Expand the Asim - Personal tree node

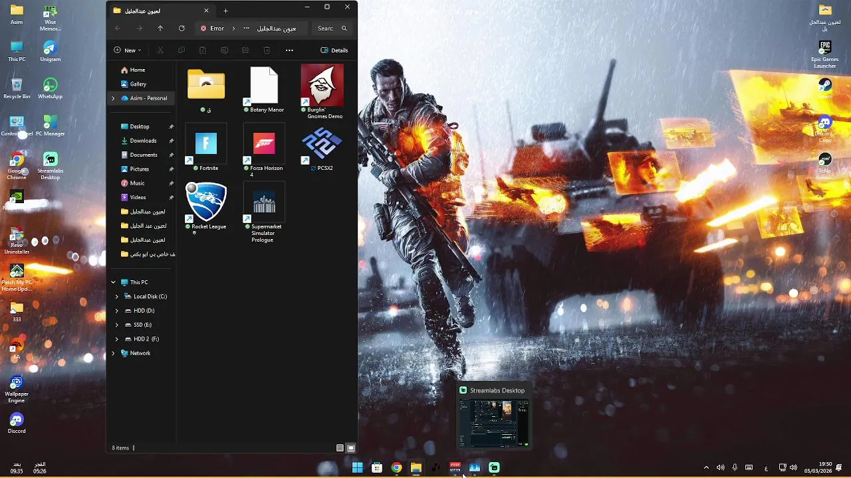click(113, 98)
